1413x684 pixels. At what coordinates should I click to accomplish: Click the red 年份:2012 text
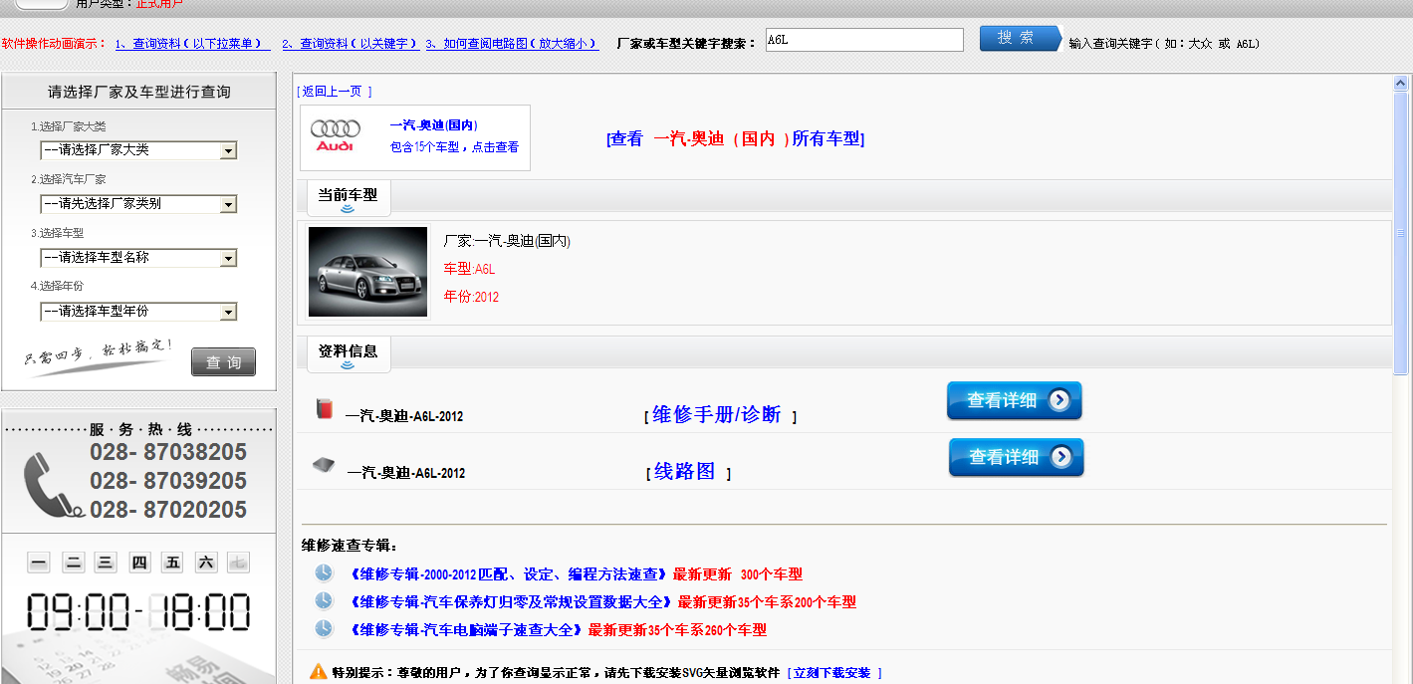point(471,297)
